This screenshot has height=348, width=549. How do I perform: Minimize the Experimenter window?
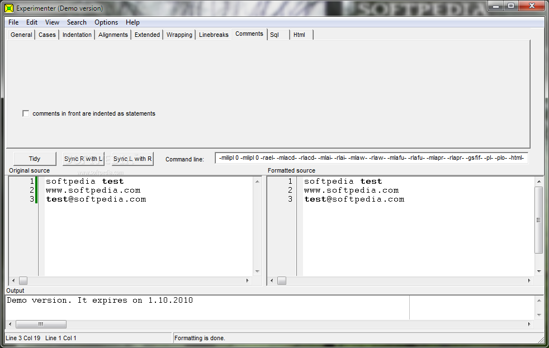coord(496,6)
